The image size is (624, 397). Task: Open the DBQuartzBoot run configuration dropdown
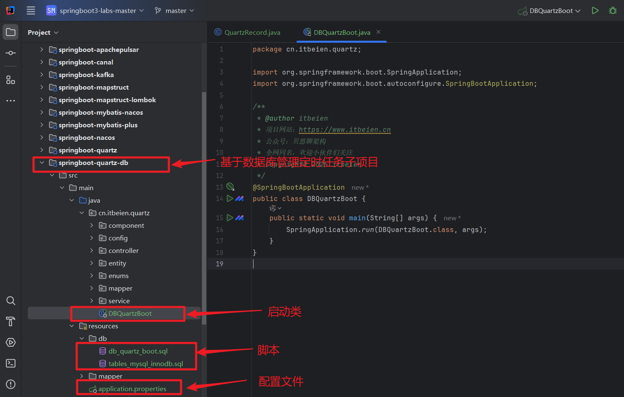click(x=549, y=10)
